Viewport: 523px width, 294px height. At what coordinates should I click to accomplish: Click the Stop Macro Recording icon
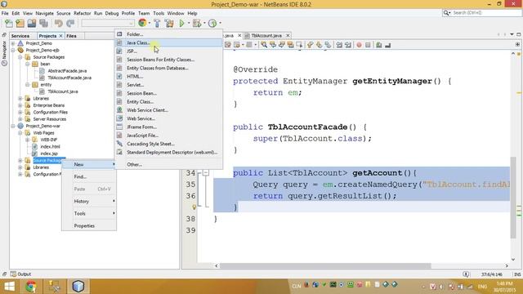[x=368, y=45]
